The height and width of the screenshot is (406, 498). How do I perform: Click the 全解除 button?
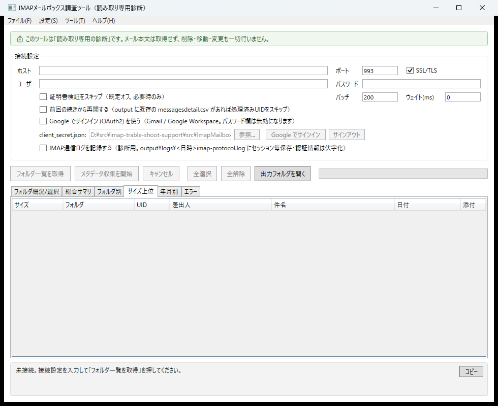(x=236, y=174)
